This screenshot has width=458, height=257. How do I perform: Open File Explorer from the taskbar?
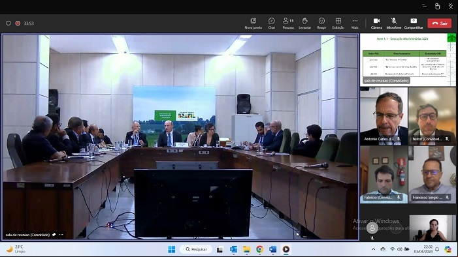[x=247, y=249]
